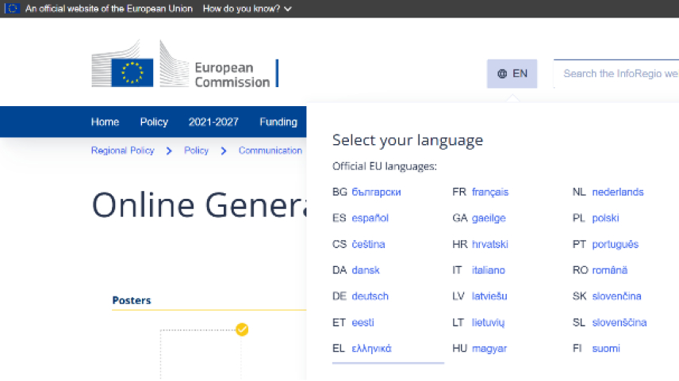679x381 pixels.
Task: Expand the 'How do you know?' dropdown
Action: click(x=247, y=9)
